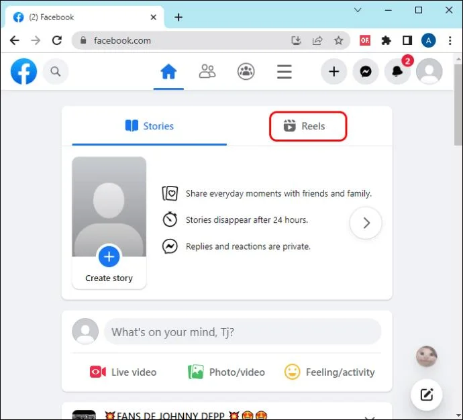Click the Create story label
Viewport: 463px width, 420px height.
point(109,278)
